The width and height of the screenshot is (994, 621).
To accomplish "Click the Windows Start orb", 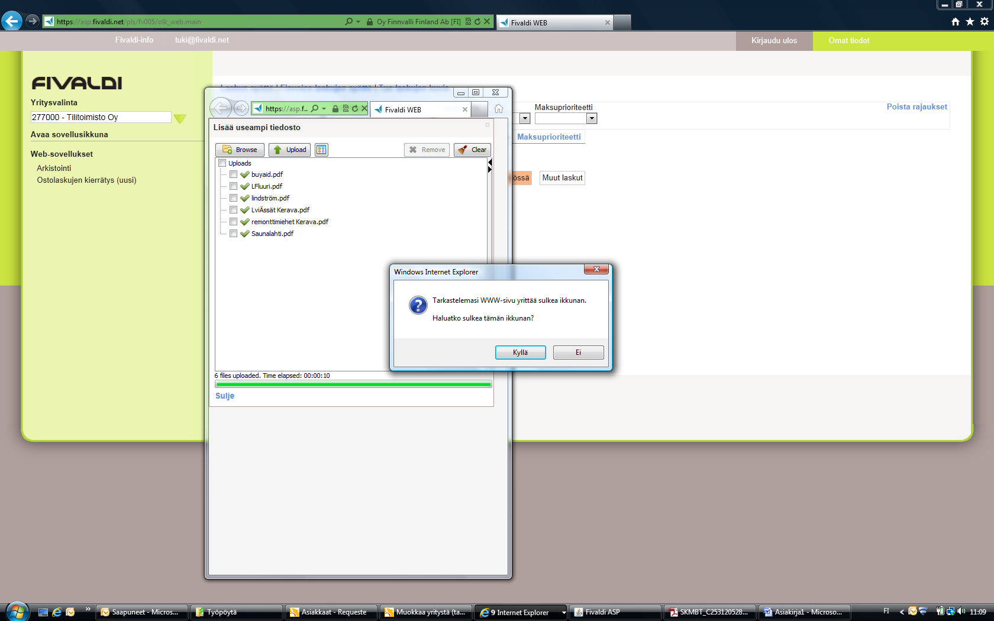I will 17,612.
